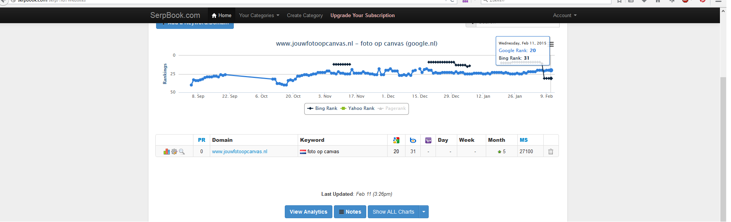
Task: Open the Account dropdown menu
Action: pyautogui.click(x=565, y=16)
